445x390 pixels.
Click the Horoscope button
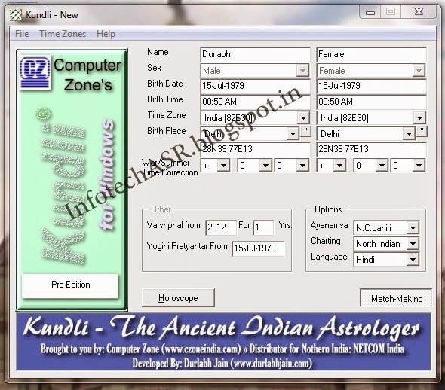(x=178, y=298)
